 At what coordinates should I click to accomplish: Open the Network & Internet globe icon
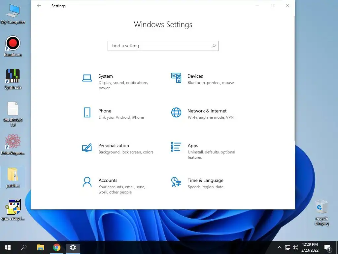coord(176,112)
